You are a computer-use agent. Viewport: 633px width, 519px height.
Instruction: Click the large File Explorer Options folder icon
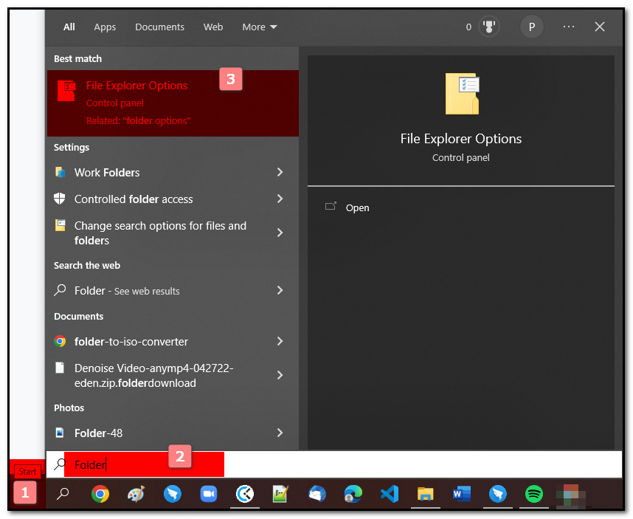point(463,94)
